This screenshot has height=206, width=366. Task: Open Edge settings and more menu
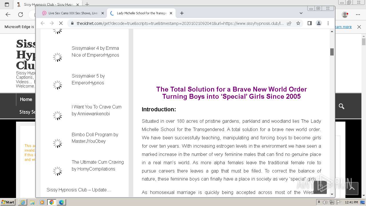[x=358, y=15]
